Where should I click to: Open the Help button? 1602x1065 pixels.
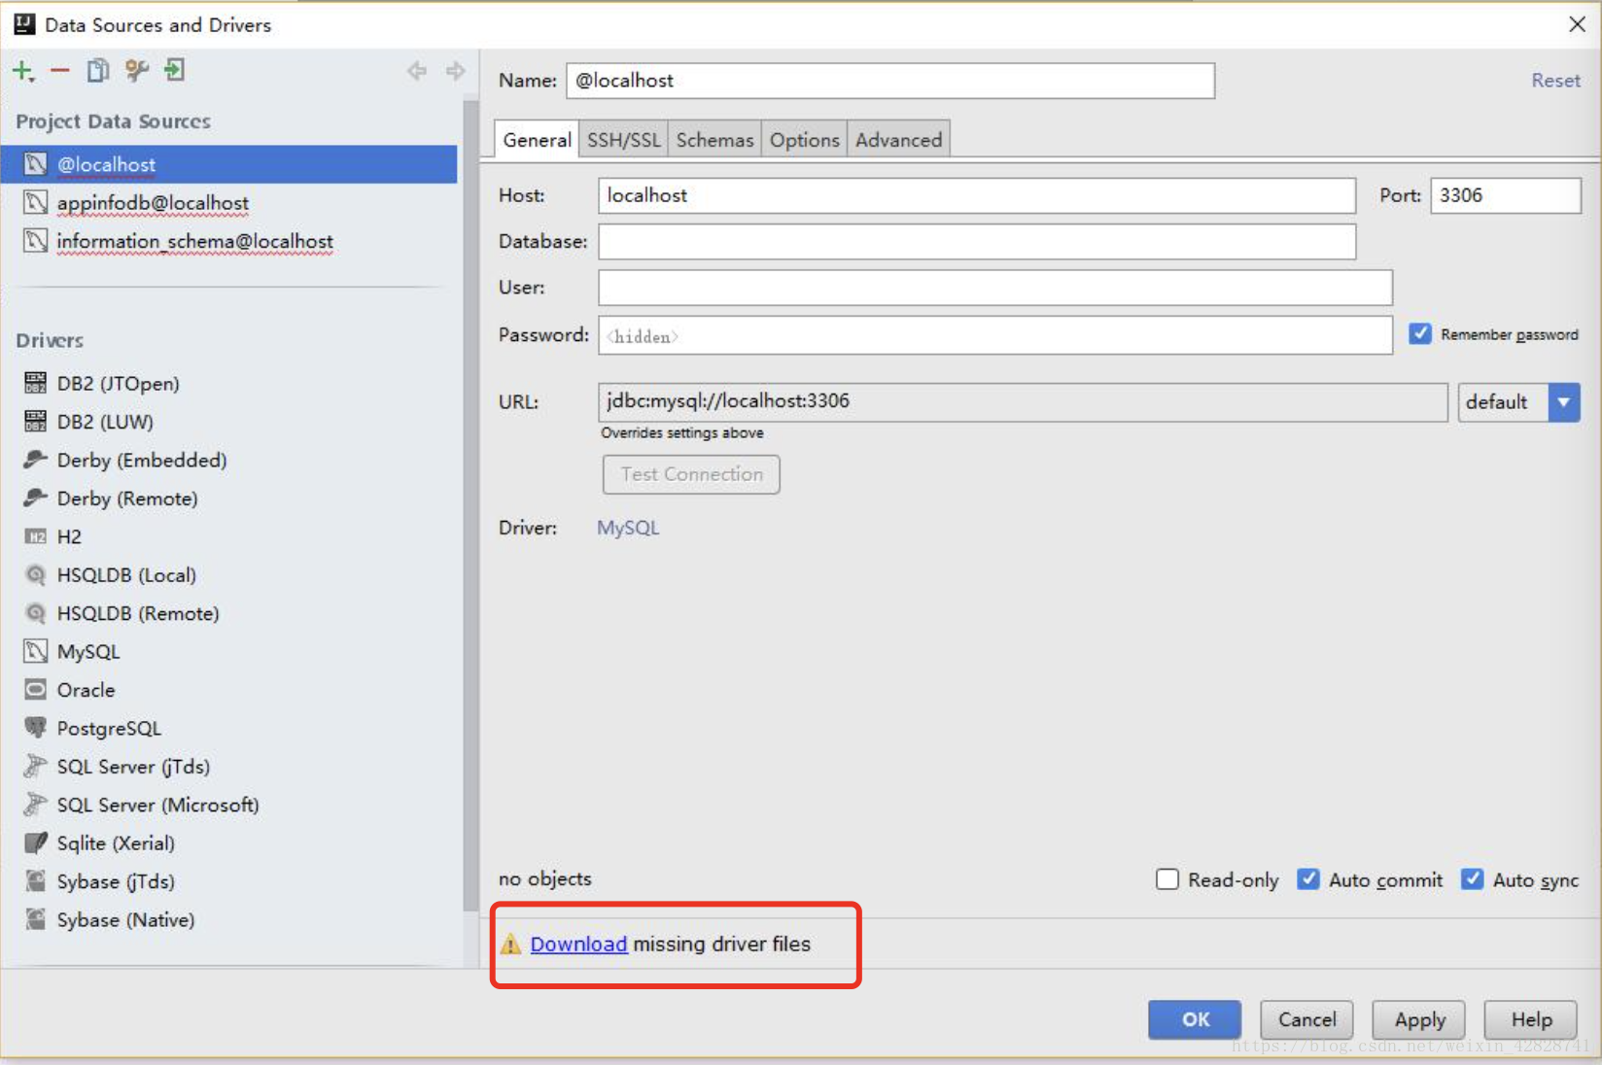coord(1531,1019)
